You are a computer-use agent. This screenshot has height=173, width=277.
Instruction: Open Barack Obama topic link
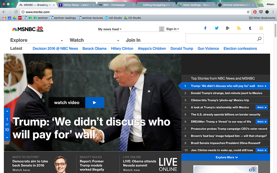coord(95,48)
